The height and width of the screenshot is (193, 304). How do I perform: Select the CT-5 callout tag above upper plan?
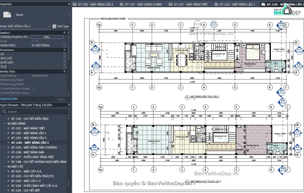click(214, 24)
